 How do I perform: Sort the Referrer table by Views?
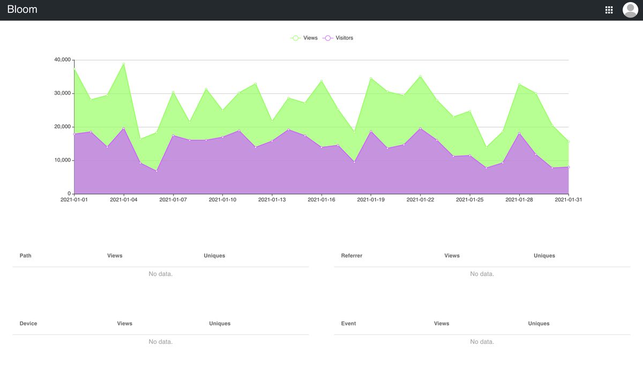(x=452, y=256)
